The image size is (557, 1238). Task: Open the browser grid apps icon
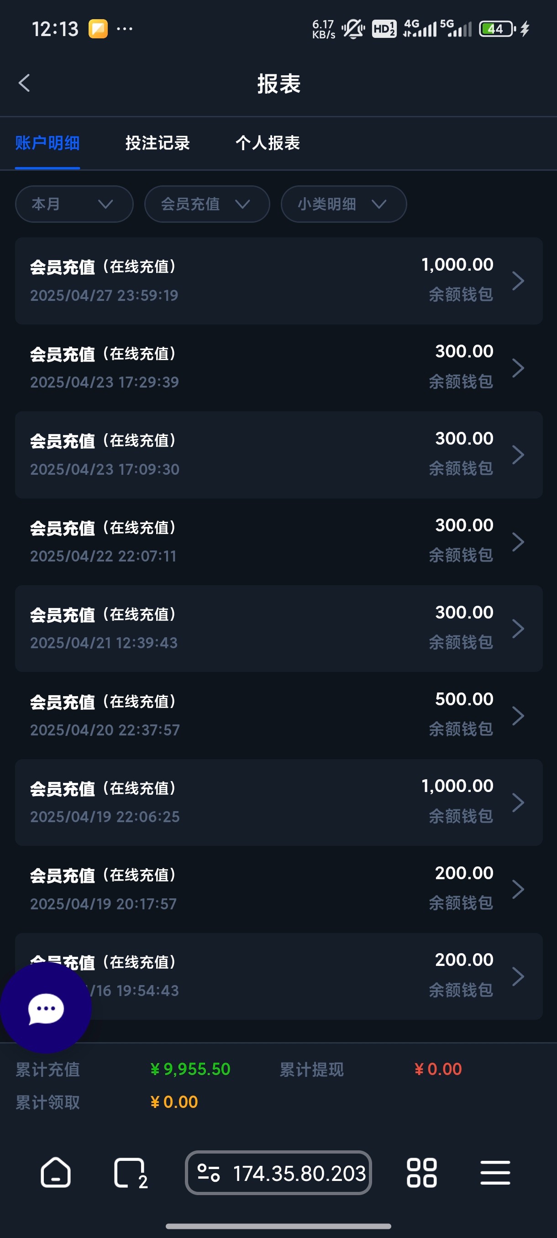[421, 1173]
